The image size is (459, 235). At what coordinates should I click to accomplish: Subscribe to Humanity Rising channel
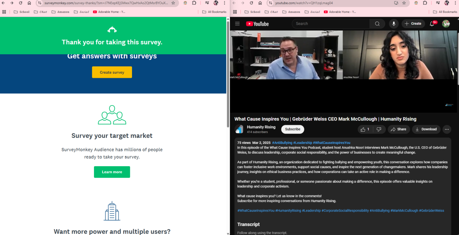click(293, 129)
